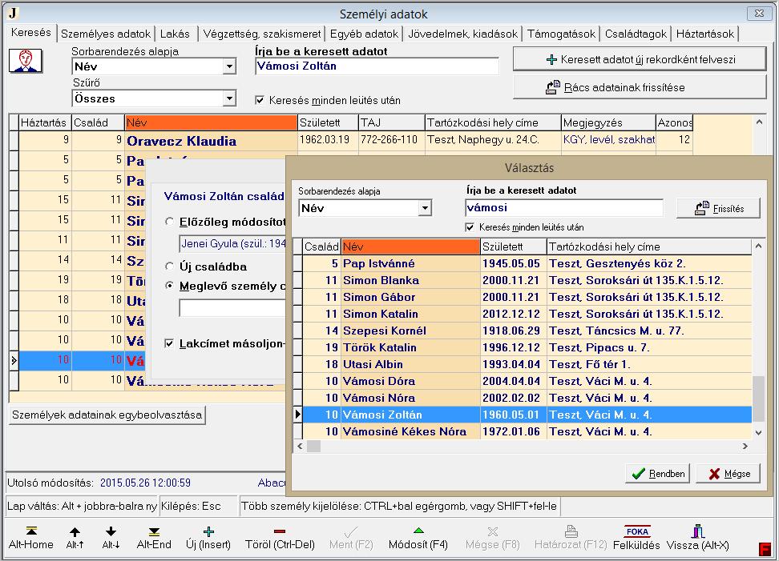This screenshot has width=779, height=561.
Task: Click scroll-up arrow of main grid
Action: click(759, 122)
